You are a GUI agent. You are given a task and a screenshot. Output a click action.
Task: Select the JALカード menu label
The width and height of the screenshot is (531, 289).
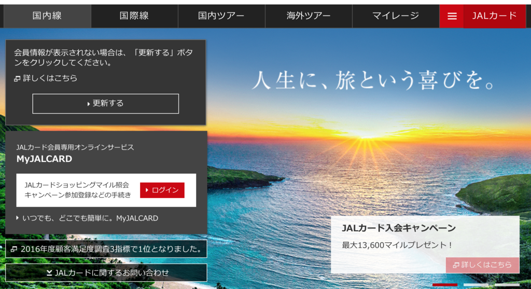(494, 16)
